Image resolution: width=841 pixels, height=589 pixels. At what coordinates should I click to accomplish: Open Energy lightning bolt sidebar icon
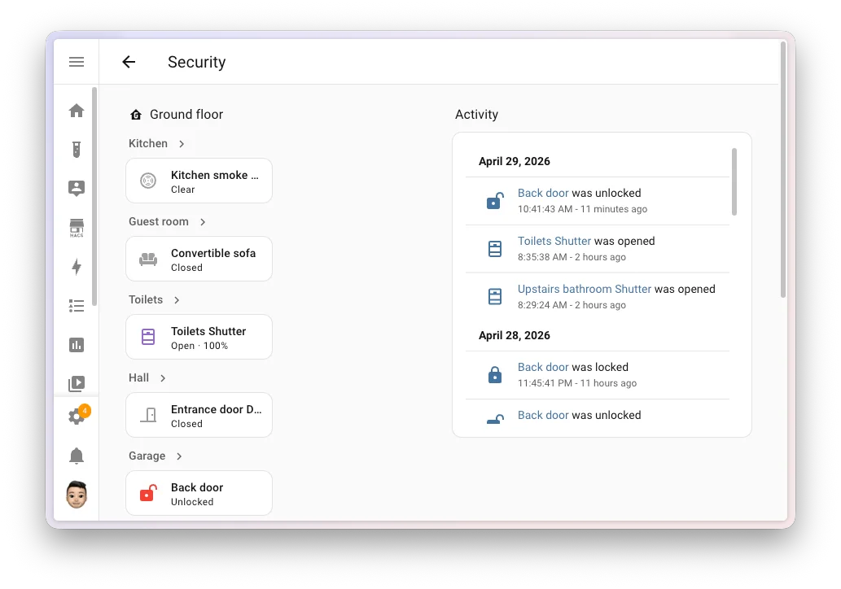coord(77,267)
